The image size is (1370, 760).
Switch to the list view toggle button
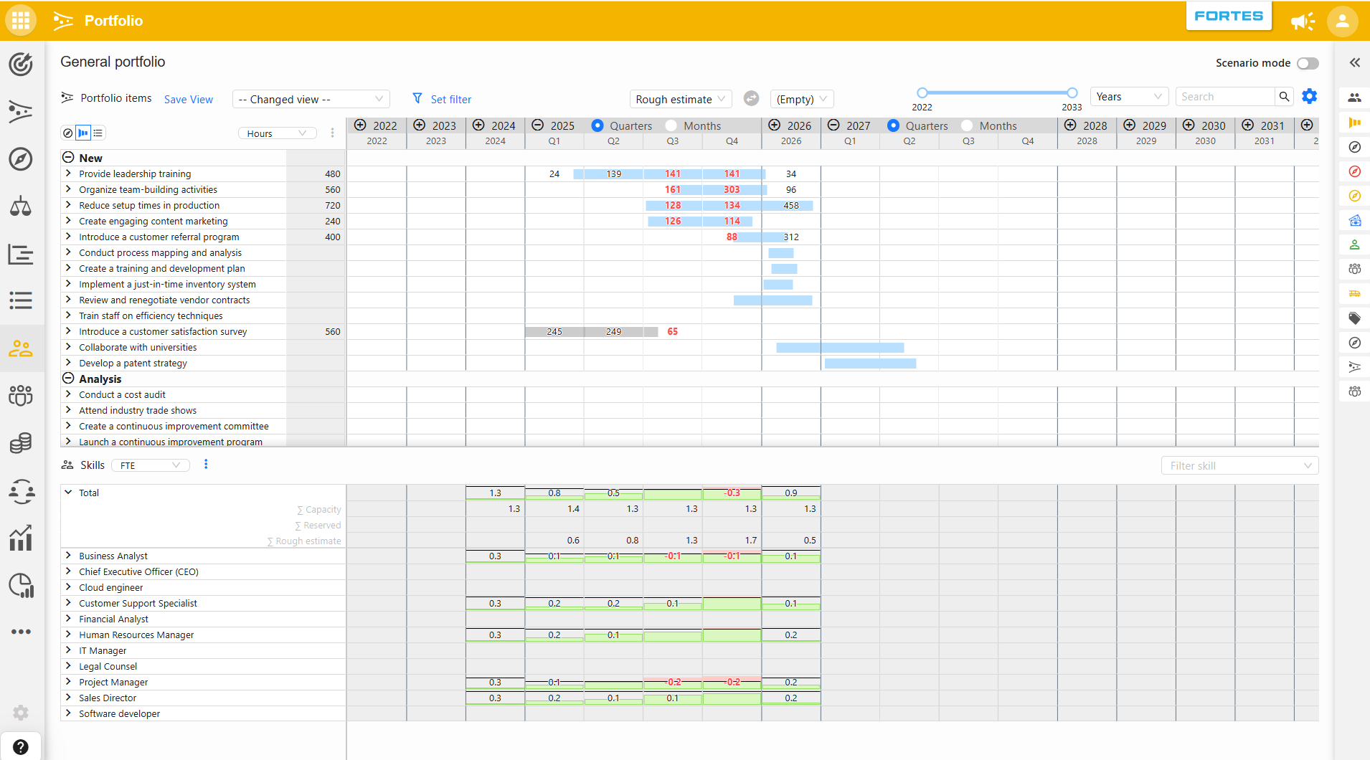(x=99, y=133)
